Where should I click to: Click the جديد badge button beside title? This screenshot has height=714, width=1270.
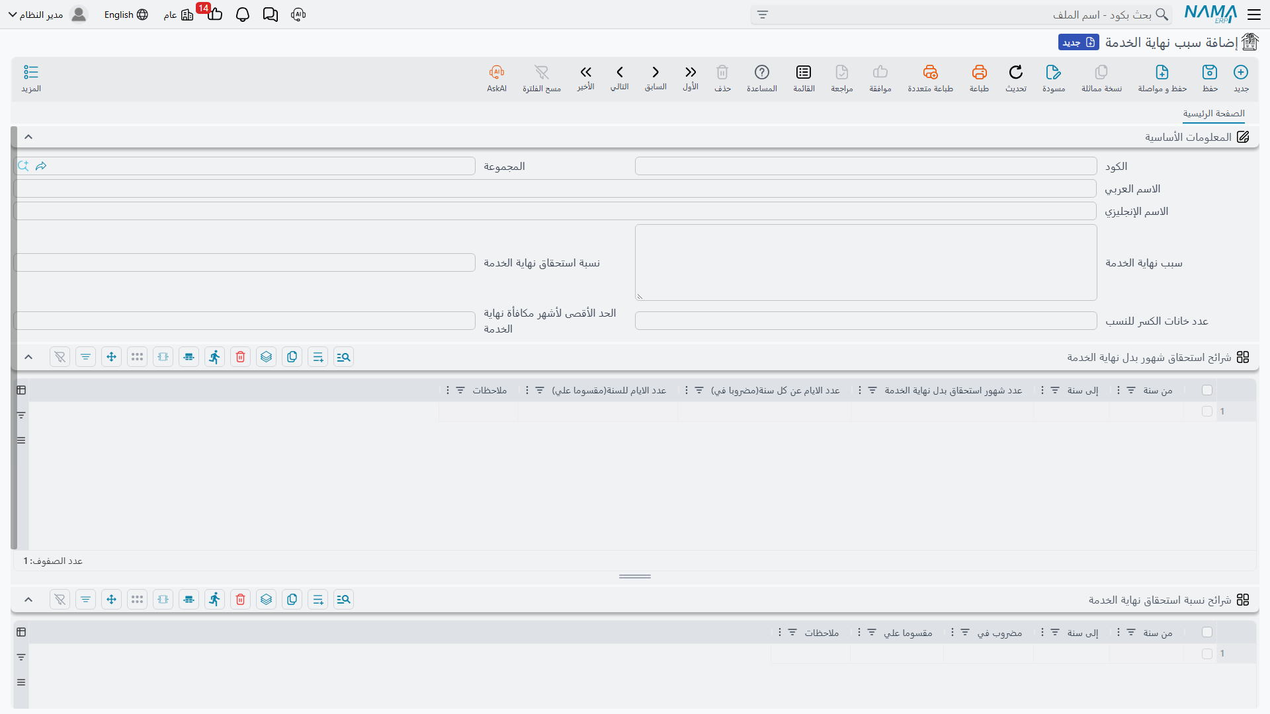pos(1078,42)
